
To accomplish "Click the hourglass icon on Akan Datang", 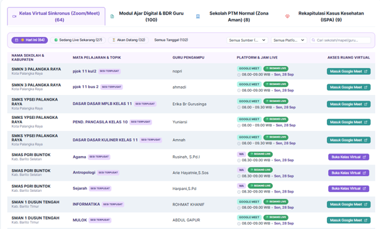I will [114, 40].
